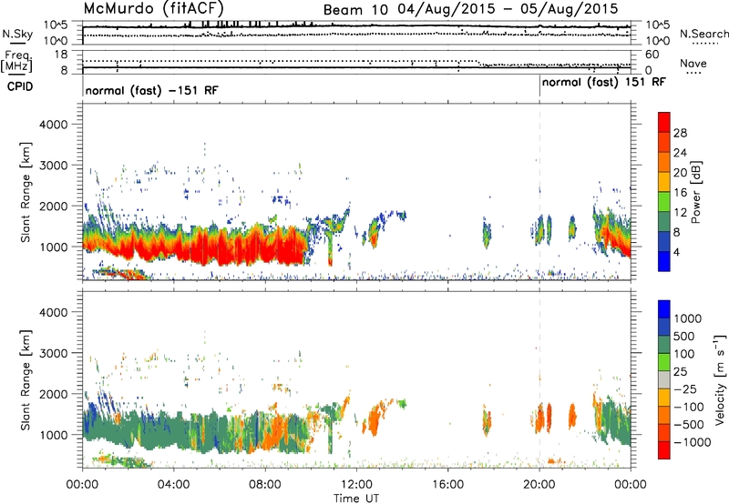The width and height of the screenshot is (729, 504).
Task: Pick the blue above-1000 velocity swatch
Action: pos(664,309)
